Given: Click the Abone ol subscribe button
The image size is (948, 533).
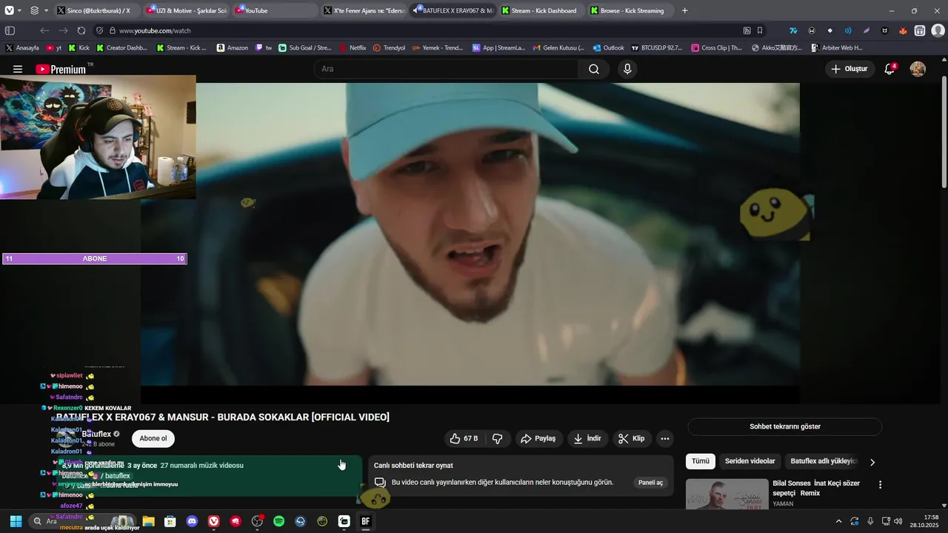Looking at the screenshot, I should click(153, 438).
